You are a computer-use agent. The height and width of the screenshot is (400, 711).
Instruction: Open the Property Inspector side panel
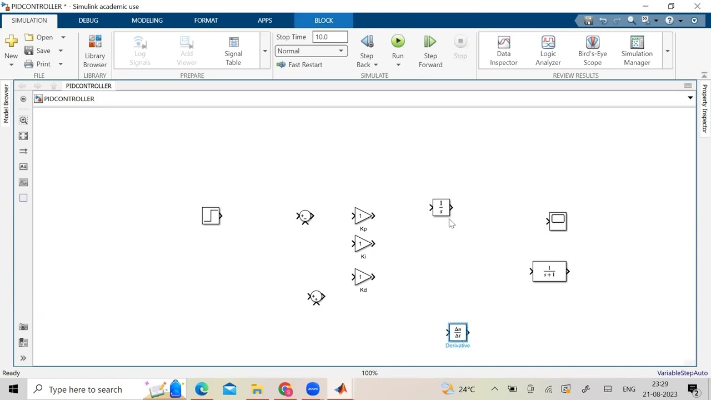pyautogui.click(x=704, y=108)
